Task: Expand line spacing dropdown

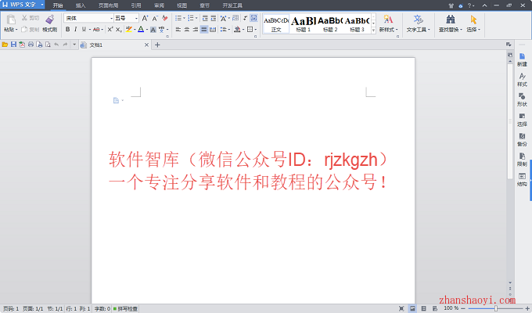Action: [229, 30]
